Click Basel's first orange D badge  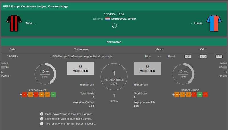[x=177, y=95]
